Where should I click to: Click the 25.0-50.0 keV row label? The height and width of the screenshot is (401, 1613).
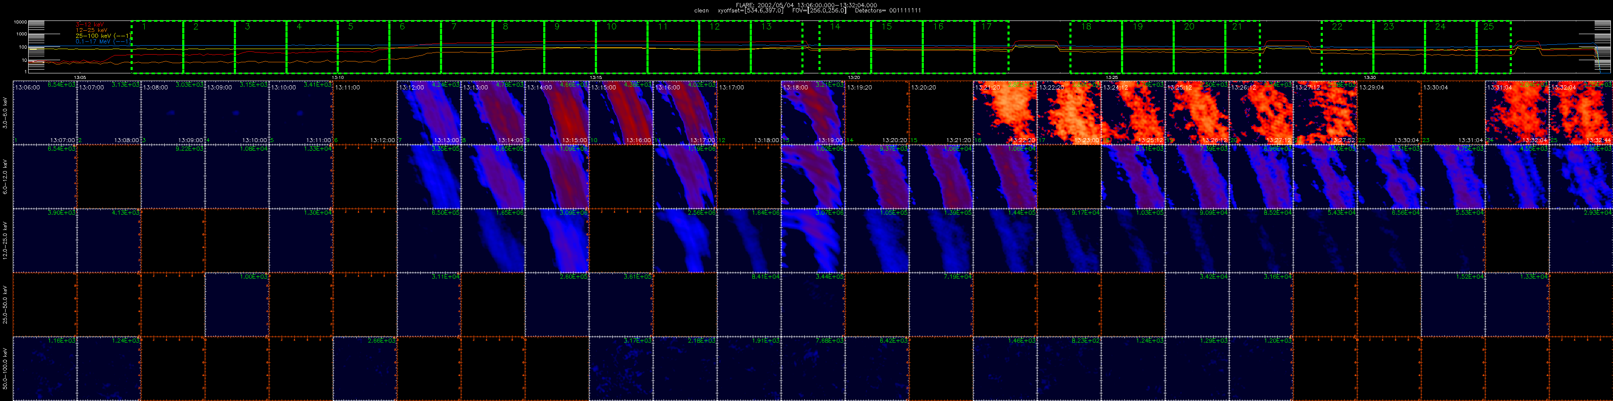pyautogui.click(x=5, y=304)
